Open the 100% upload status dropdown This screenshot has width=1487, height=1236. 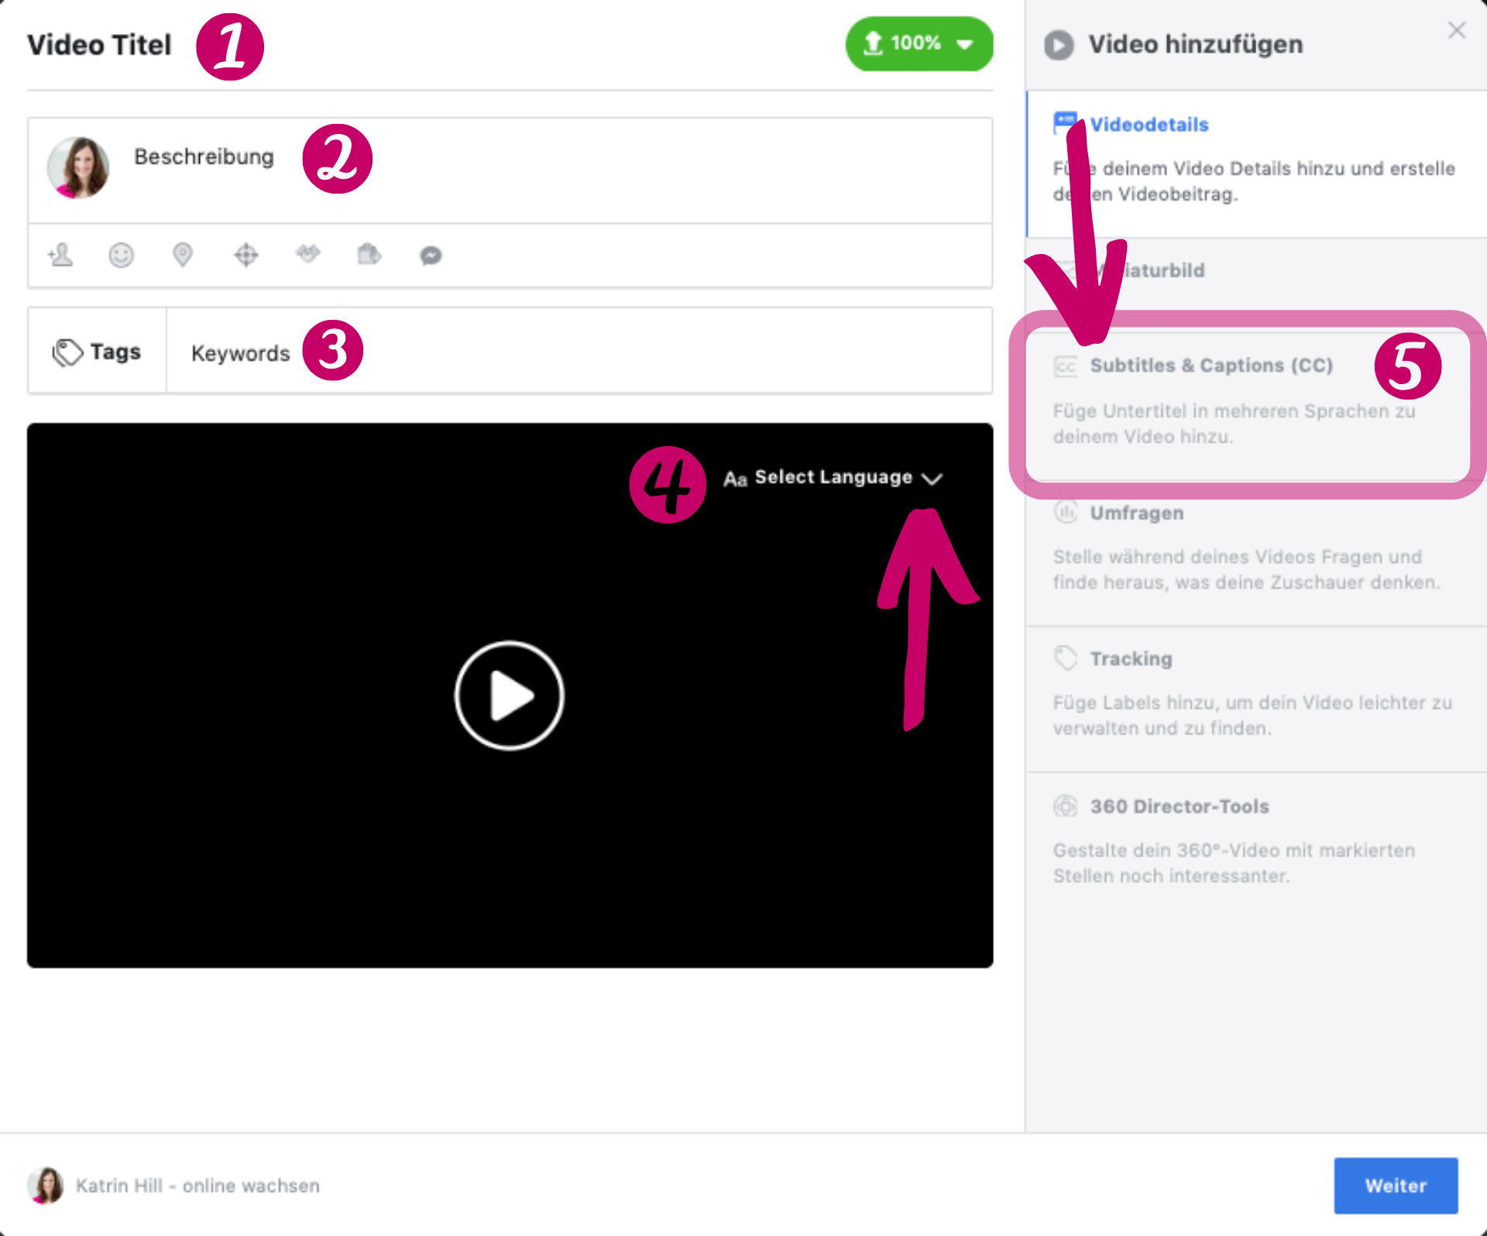click(919, 44)
